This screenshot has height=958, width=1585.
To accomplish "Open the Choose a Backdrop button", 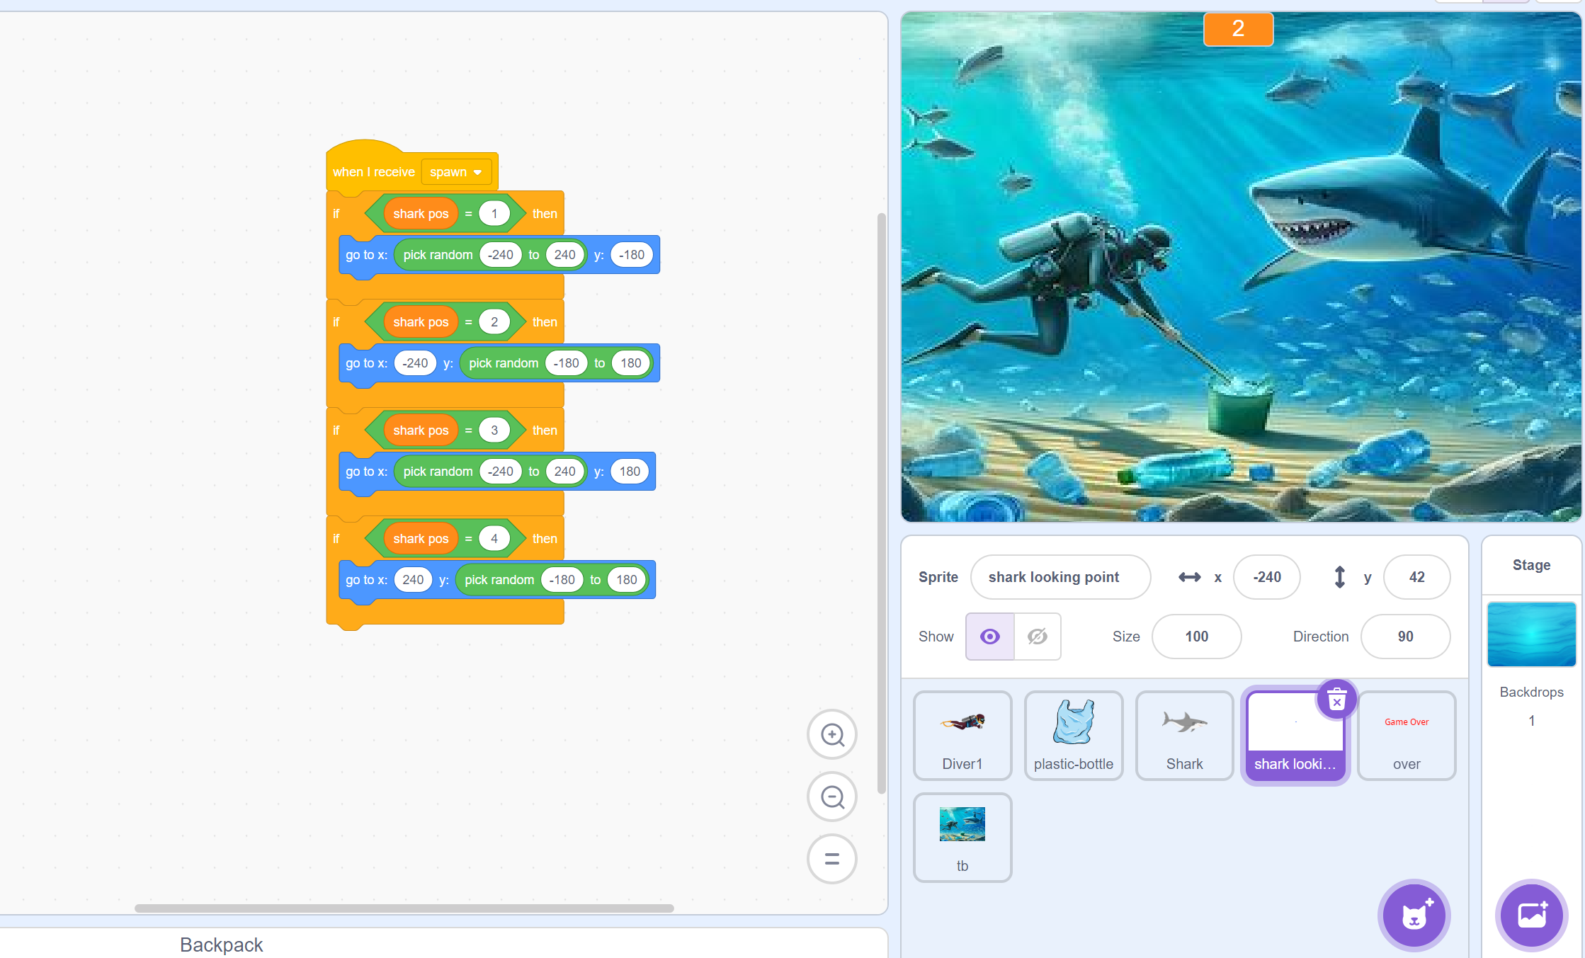I will tap(1531, 916).
